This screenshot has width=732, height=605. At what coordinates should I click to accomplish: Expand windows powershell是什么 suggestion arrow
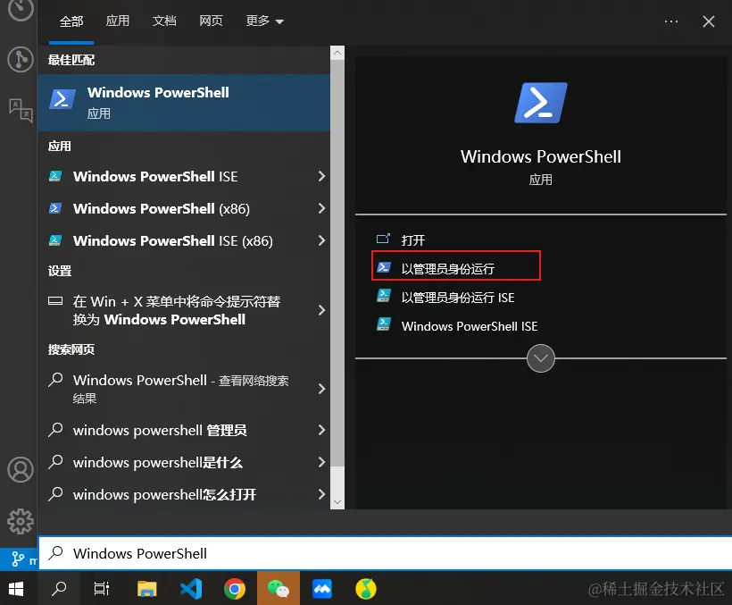(321, 462)
